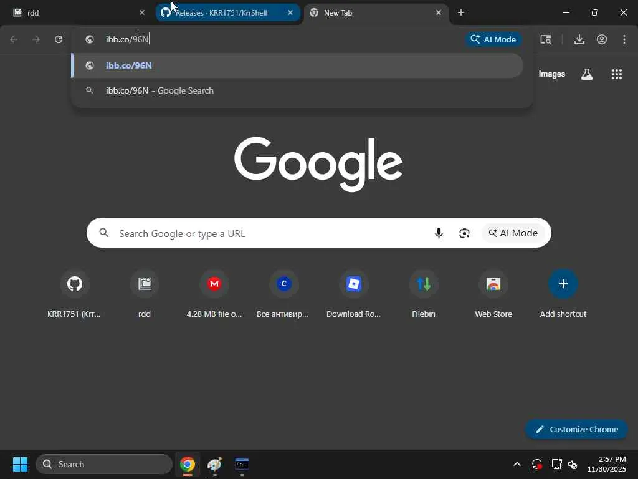Click the Chrome taskbar icon
Viewport: 638px width, 479px height.
point(187,464)
